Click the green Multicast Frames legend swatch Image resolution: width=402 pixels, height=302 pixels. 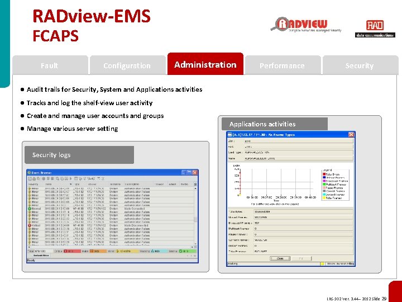pos(324,184)
